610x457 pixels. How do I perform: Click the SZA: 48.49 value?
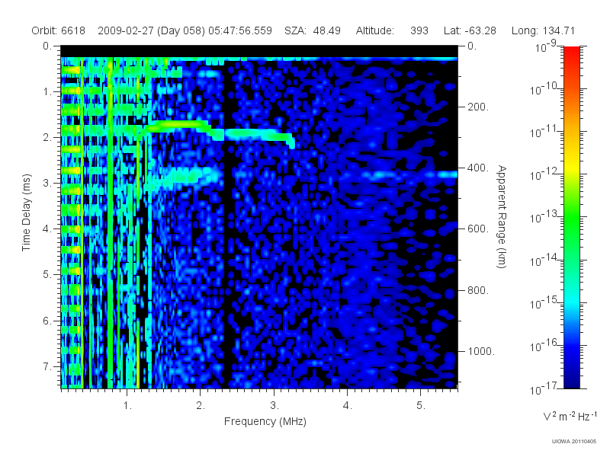(x=313, y=30)
